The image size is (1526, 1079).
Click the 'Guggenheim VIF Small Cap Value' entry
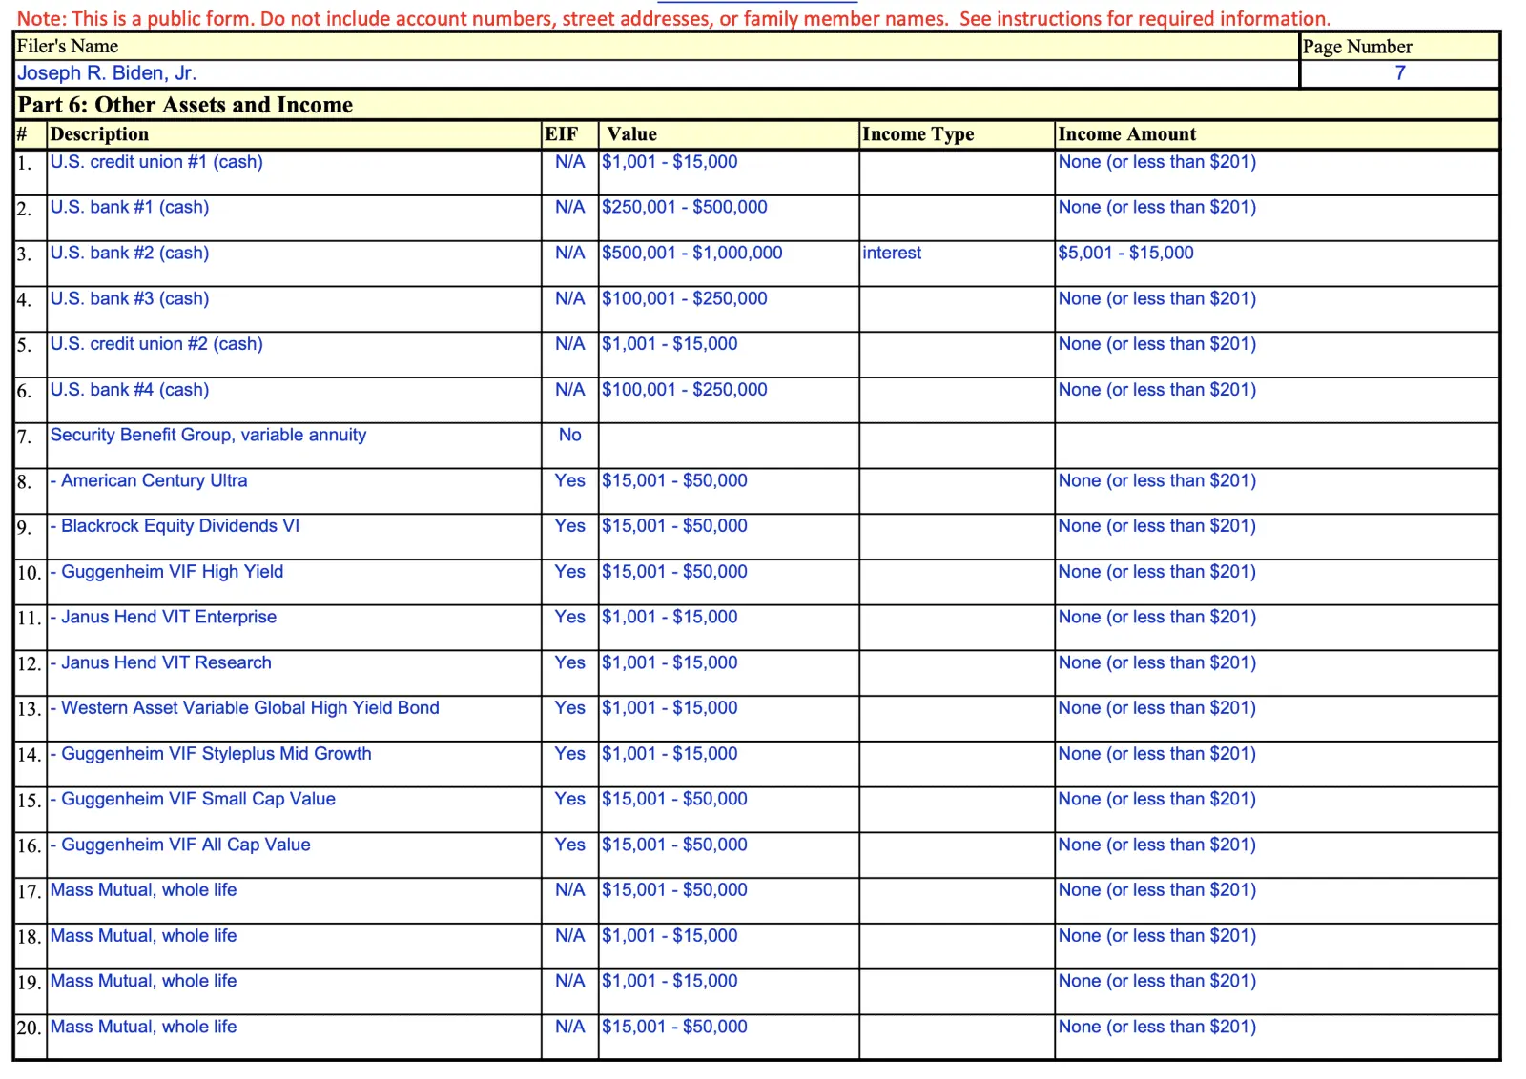pos(197,800)
